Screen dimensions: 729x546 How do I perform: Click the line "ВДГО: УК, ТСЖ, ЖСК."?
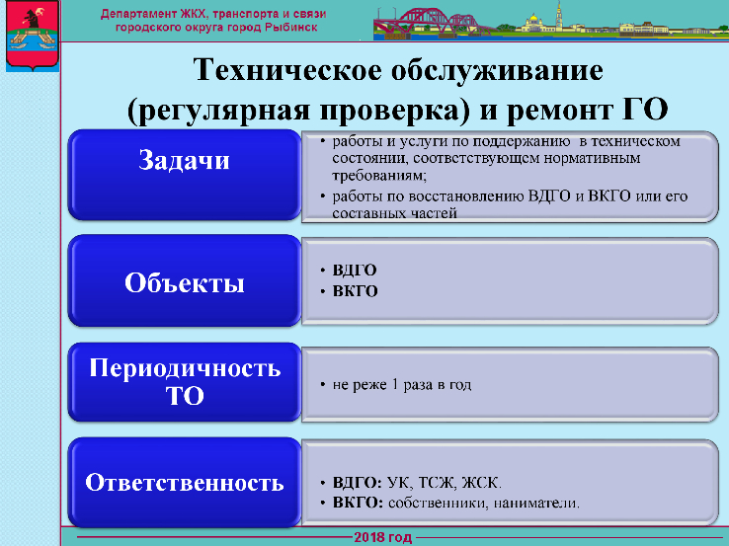(417, 483)
